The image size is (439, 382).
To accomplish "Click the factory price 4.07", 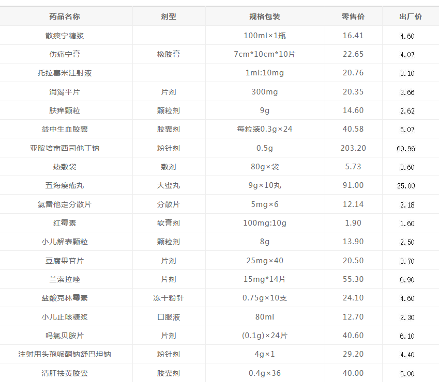I will [x=407, y=55].
